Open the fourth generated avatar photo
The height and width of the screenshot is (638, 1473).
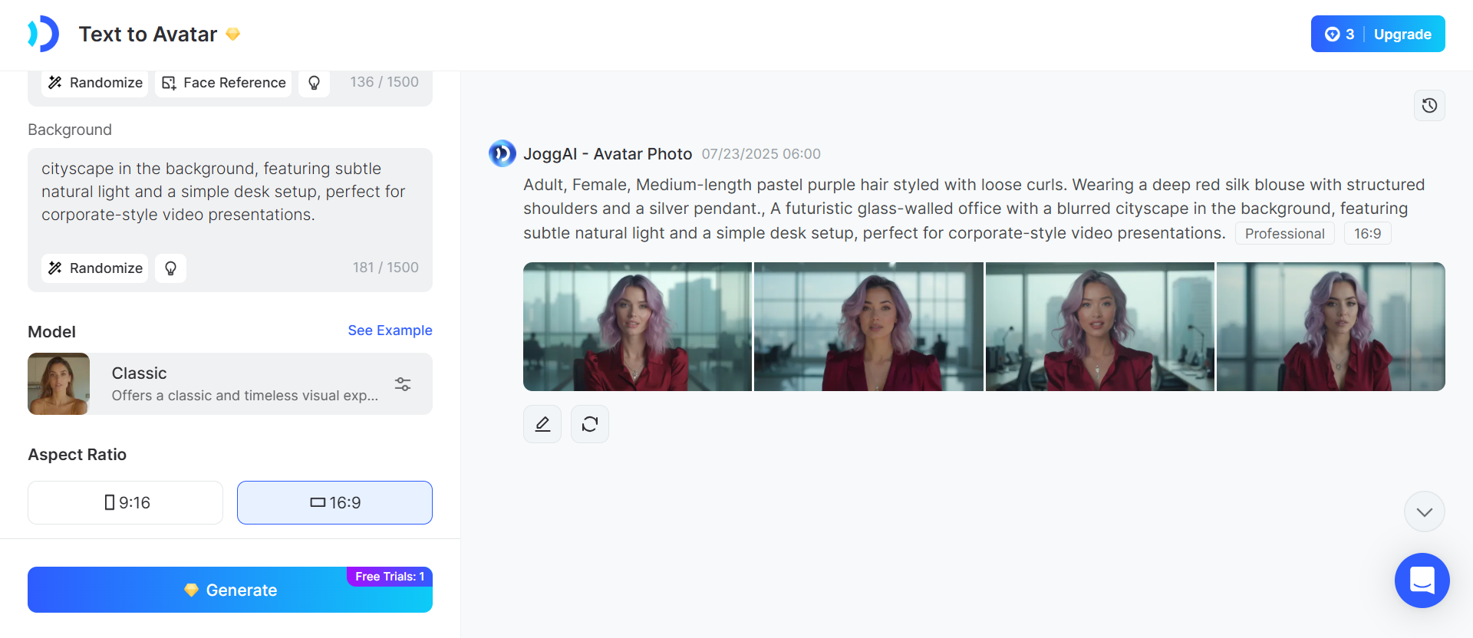click(1331, 327)
